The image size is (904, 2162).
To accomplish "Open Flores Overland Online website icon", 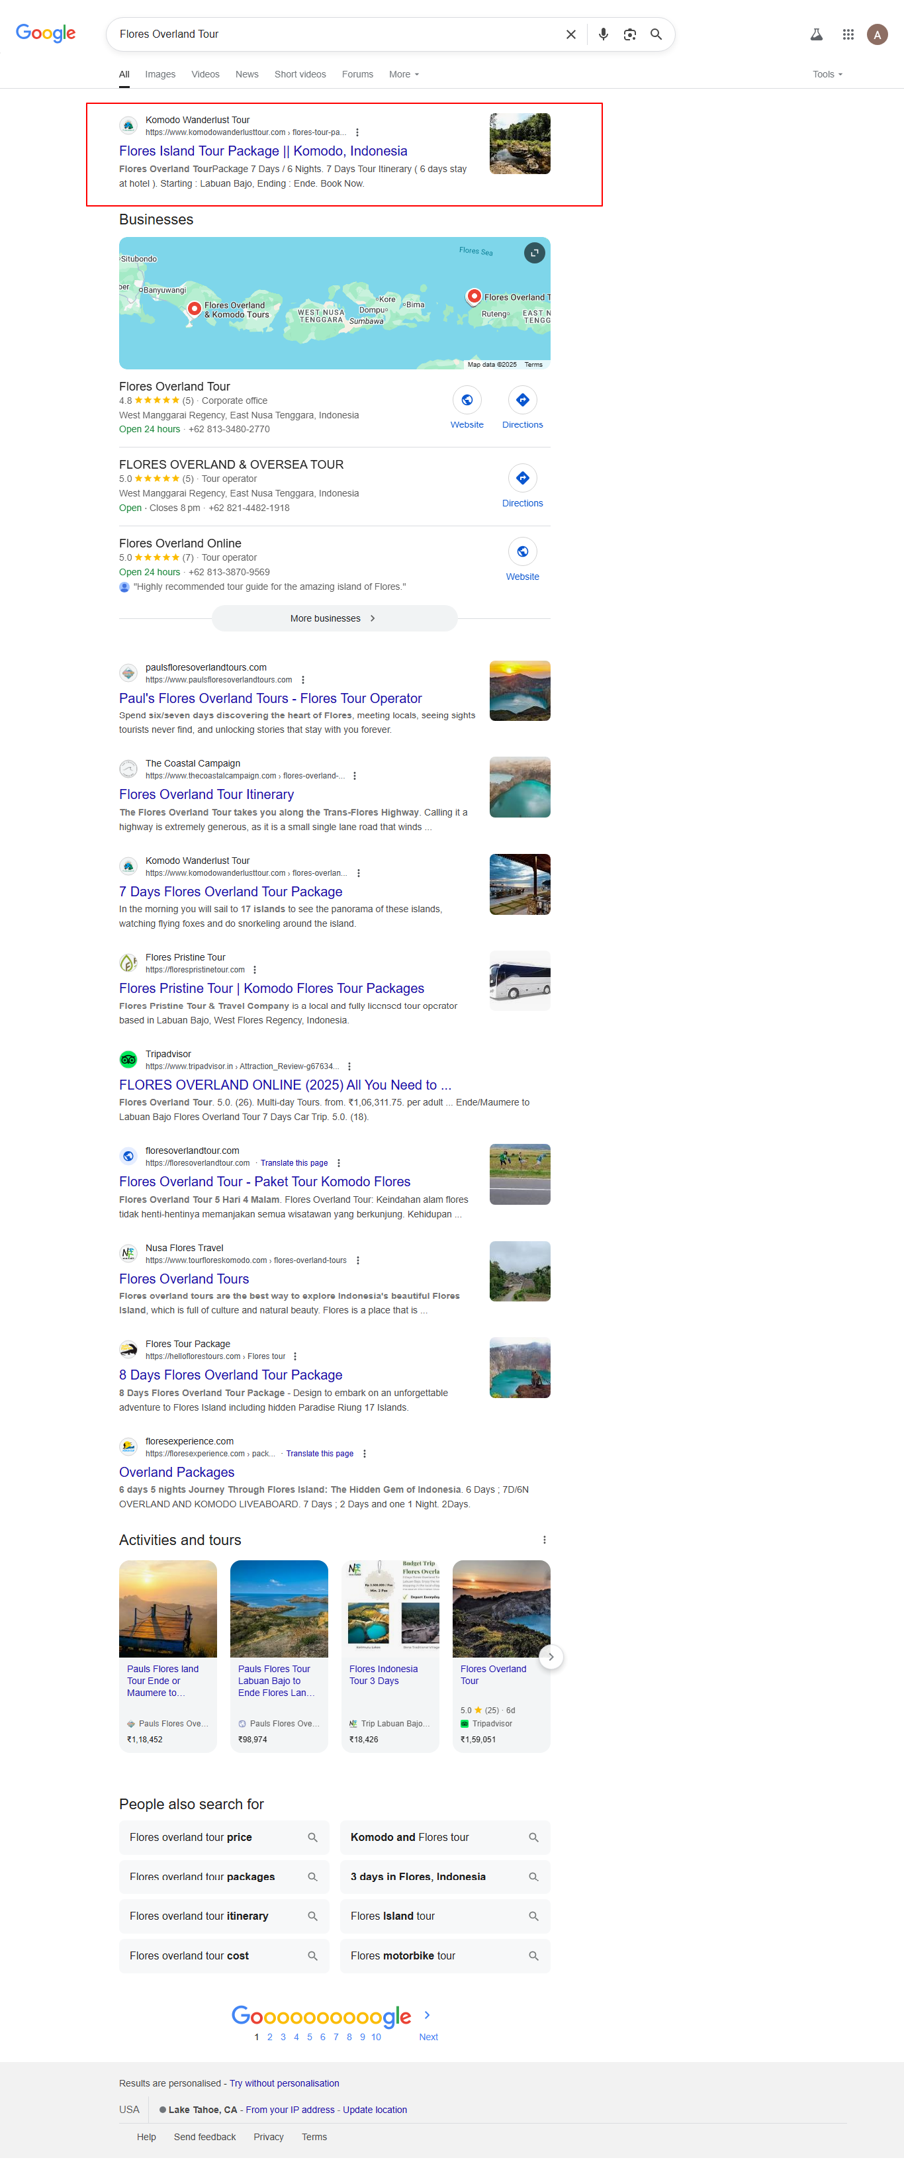I will tap(522, 551).
